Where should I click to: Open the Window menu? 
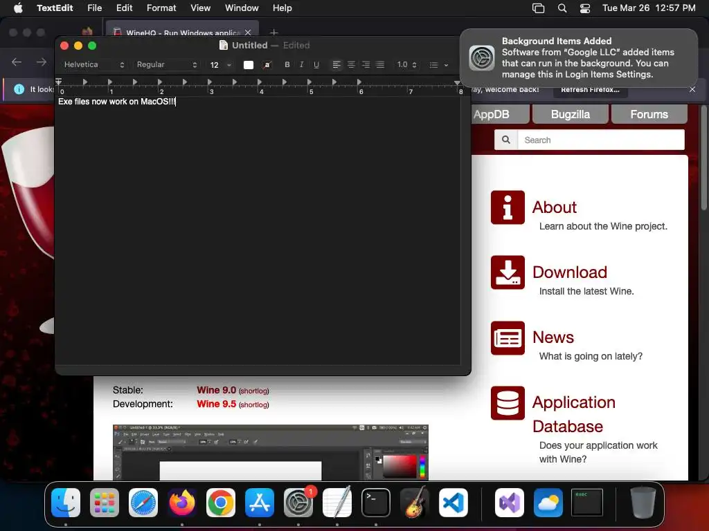pyautogui.click(x=242, y=8)
